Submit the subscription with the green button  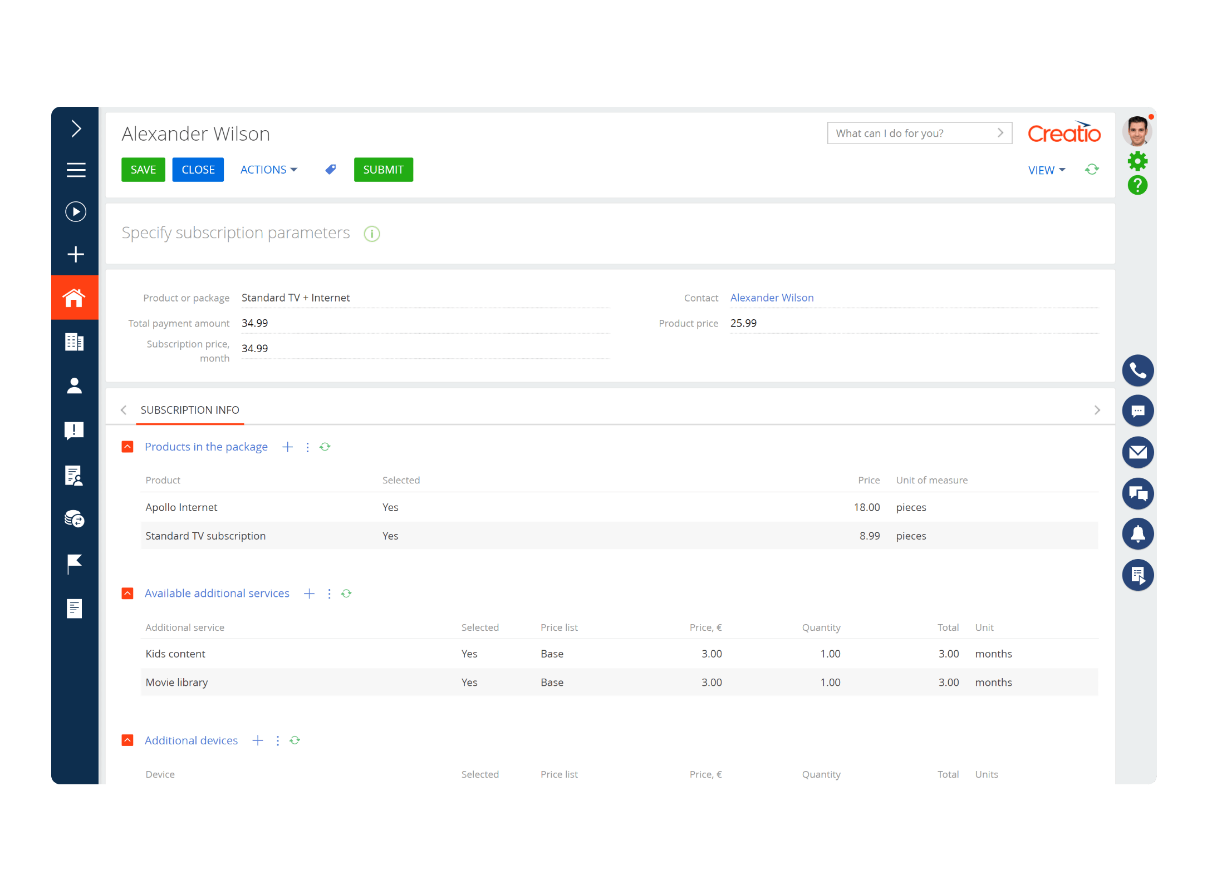point(383,169)
